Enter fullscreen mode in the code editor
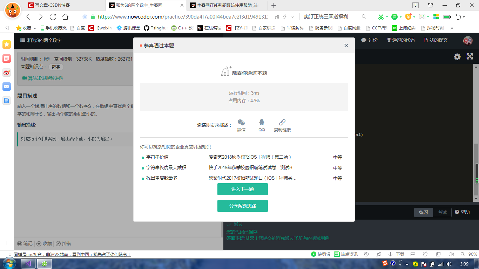479x269 pixels. tap(470, 56)
